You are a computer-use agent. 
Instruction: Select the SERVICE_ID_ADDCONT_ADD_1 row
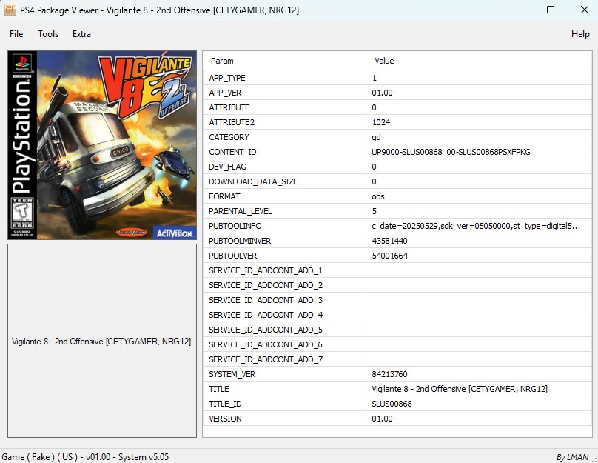[x=397, y=270]
